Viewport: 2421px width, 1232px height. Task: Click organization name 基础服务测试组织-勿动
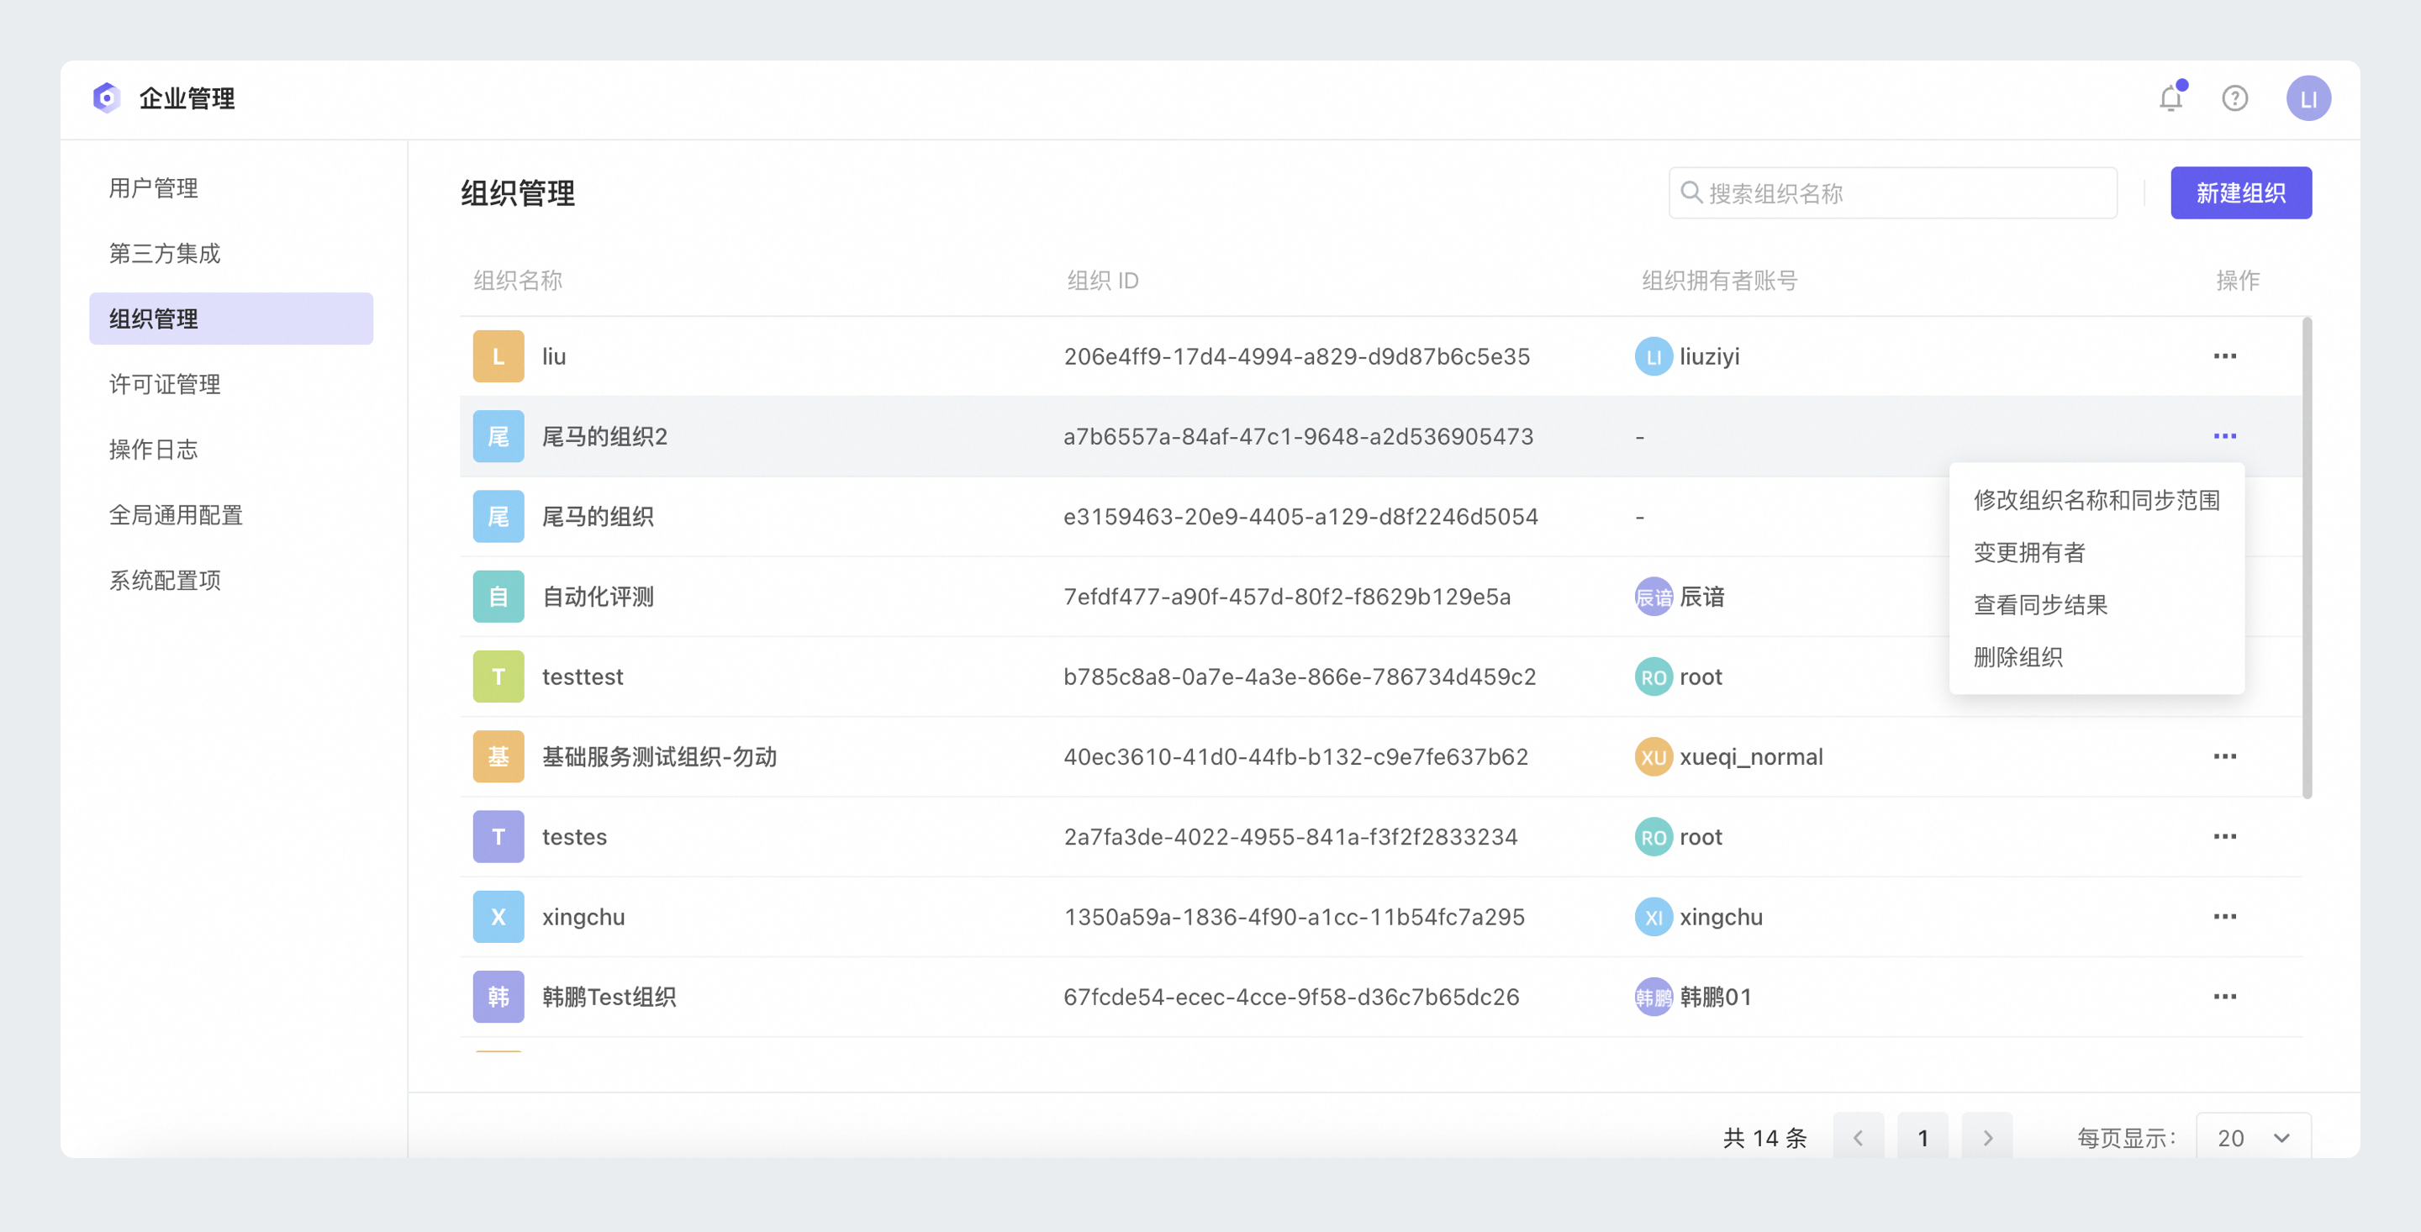[659, 756]
